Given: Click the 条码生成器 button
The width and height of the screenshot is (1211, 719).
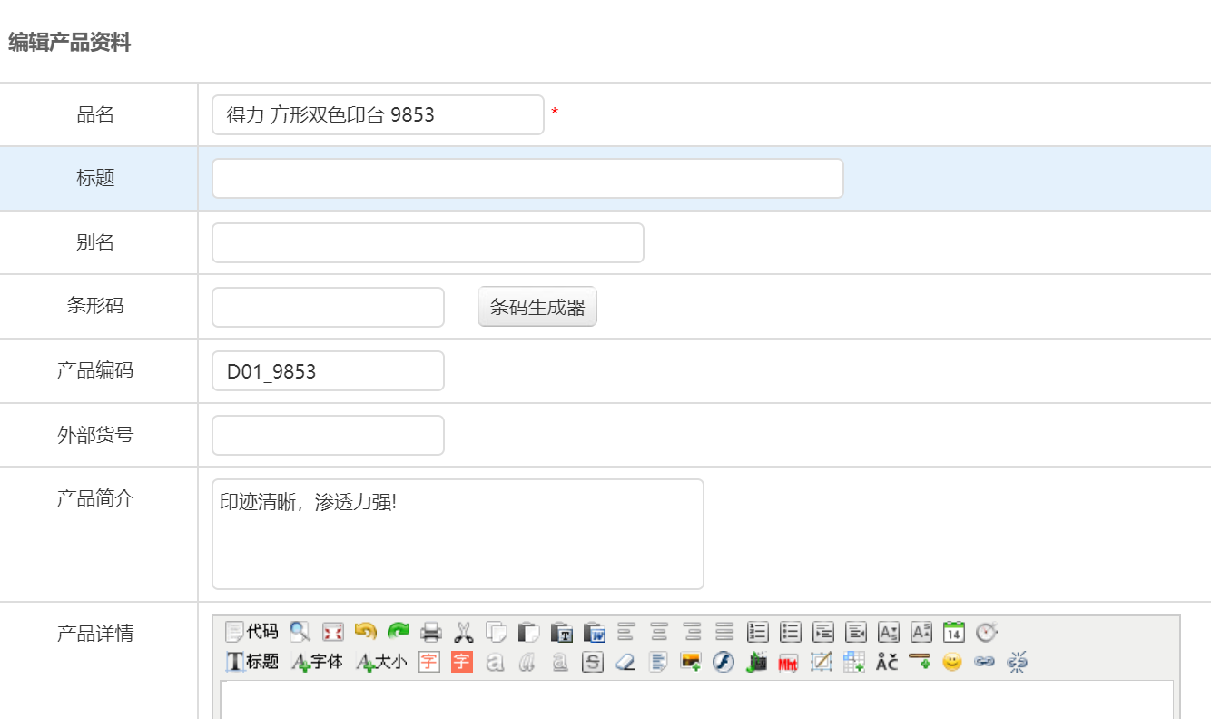Looking at the screenshot, I should [537, 307].
